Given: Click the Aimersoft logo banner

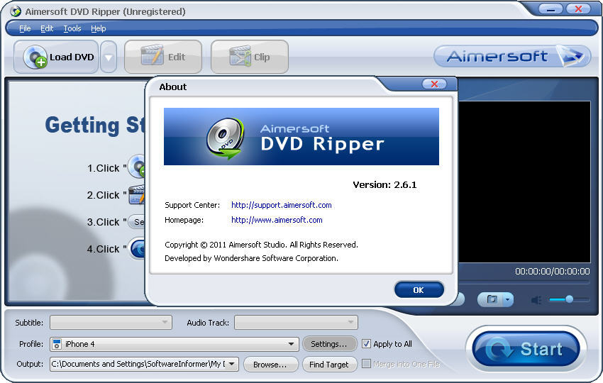Looking at the screenshot, I should [512, 56].
